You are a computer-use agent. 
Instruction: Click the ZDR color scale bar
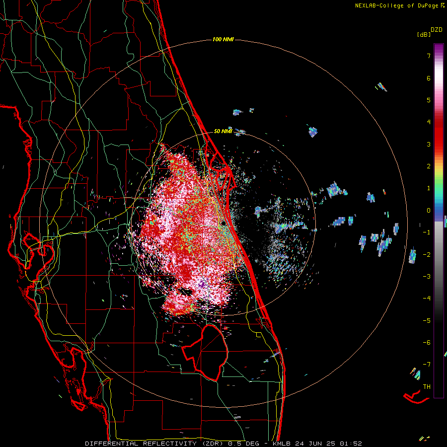(439, 221)
